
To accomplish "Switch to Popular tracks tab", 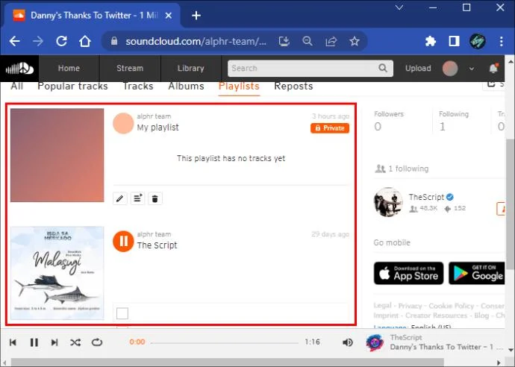I will tap(72, 86).
